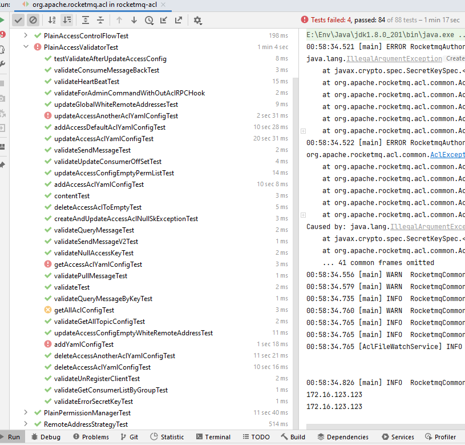Click Create breakpoint hint

coord(455,58)
